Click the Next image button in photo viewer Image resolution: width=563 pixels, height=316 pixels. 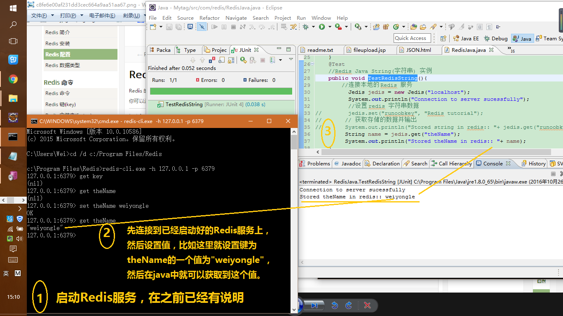tap(315, 305)
